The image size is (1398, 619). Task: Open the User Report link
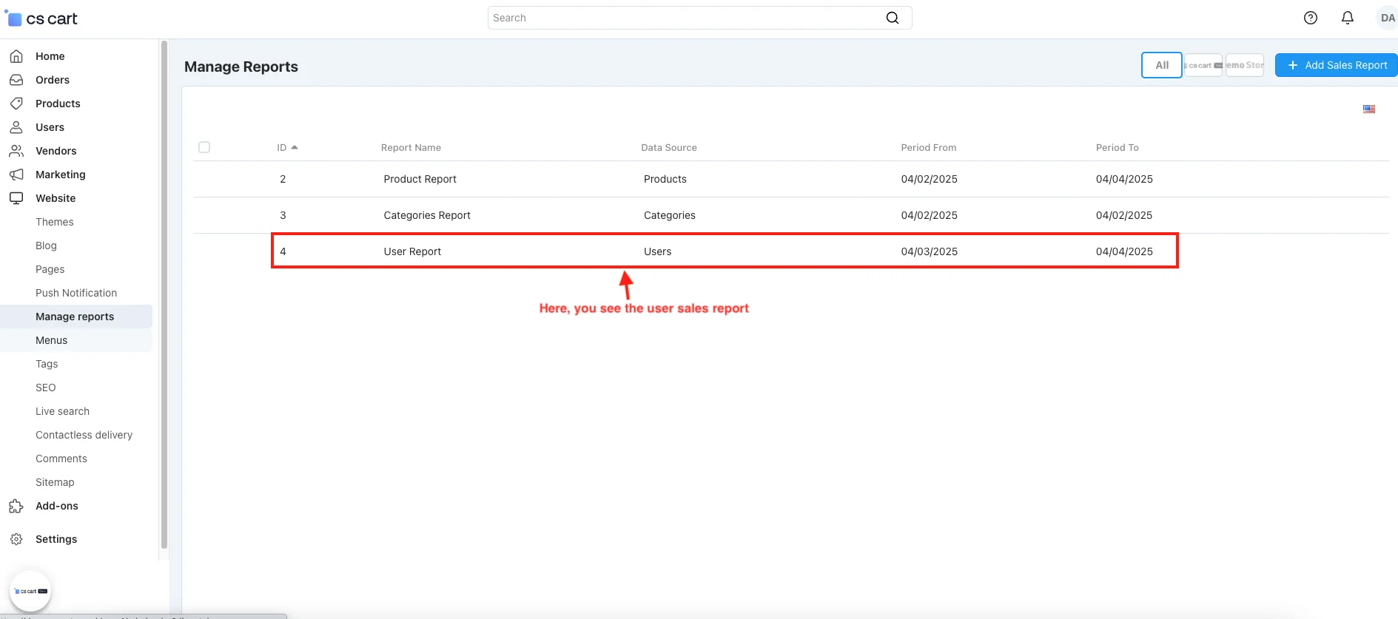point(412,251)
